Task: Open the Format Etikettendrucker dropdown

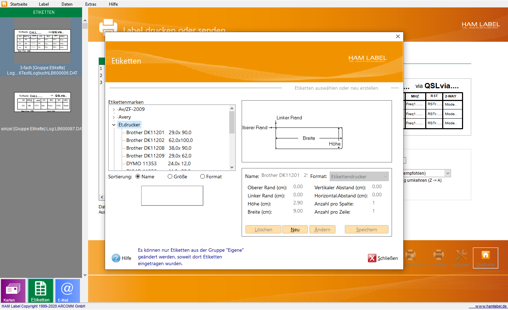Action: [359, 177]
